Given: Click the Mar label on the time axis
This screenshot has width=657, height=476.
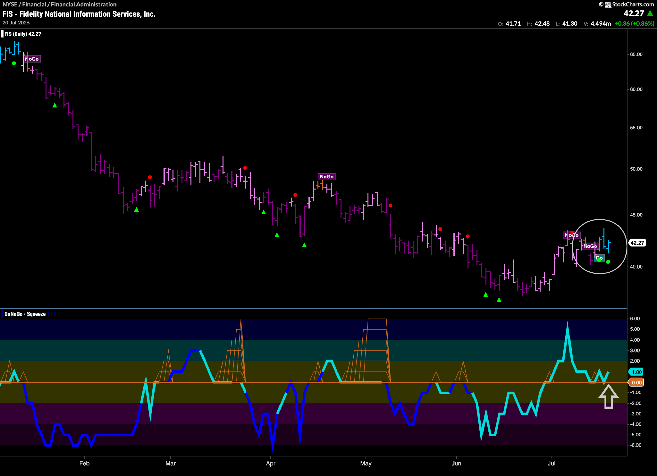Looking at the screenshot, I should coord(170,463).
